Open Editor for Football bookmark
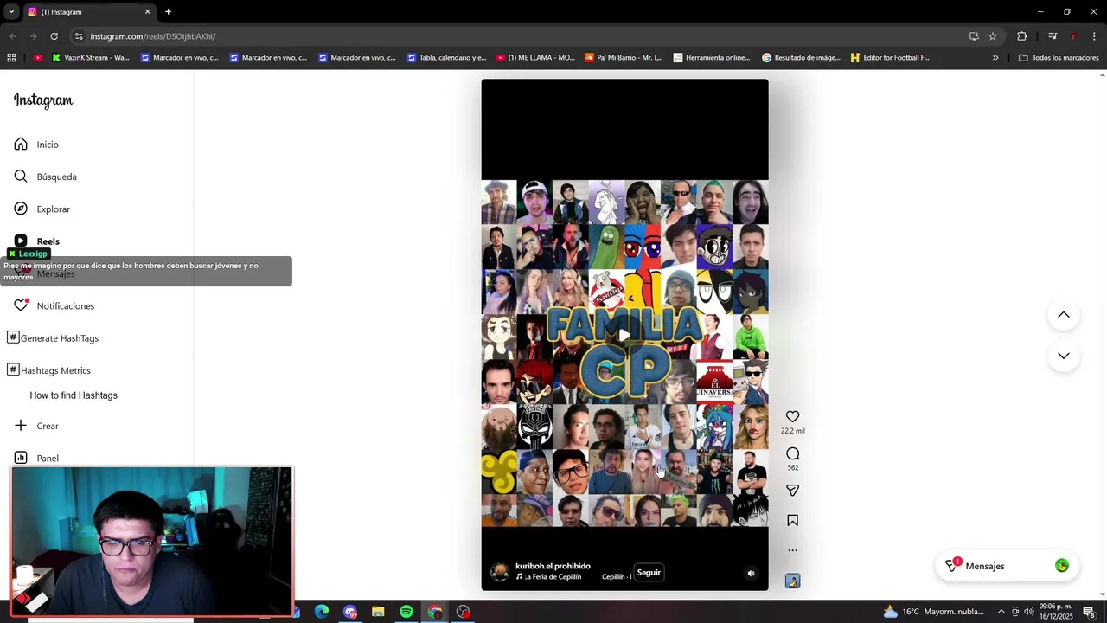 tap(890, 58)
